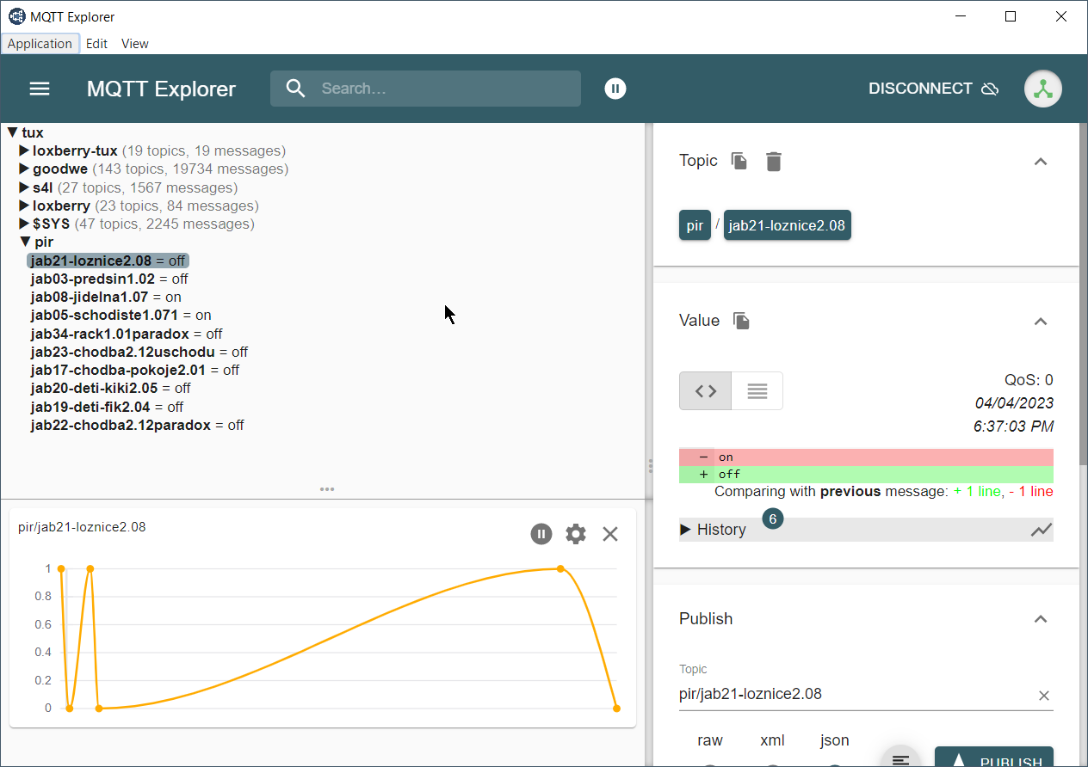Click the vertical panel splitter handle
The height and width of the screenshot is (767, 1088).
click(x=650, y=465)
